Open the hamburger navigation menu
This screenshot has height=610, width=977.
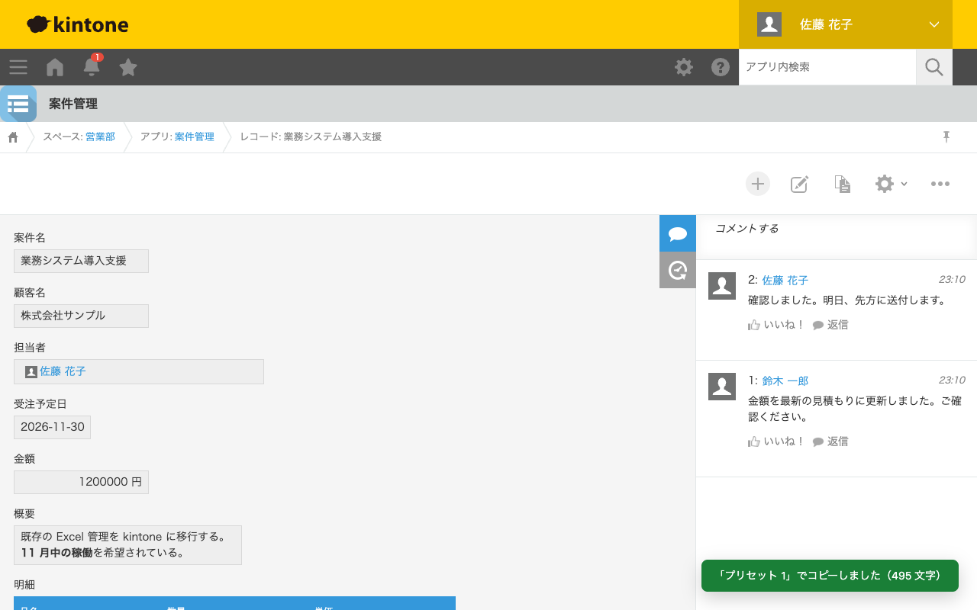point(18,67)
